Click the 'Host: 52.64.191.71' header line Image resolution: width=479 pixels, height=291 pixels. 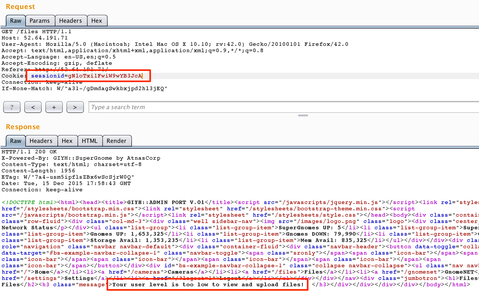point(35,38)
